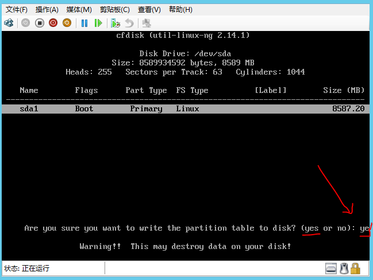Click the Boot flag cell
373x280 pixels.
coord(84,109)
